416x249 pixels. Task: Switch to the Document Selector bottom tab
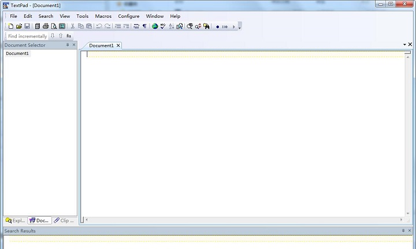pos(39,220)
